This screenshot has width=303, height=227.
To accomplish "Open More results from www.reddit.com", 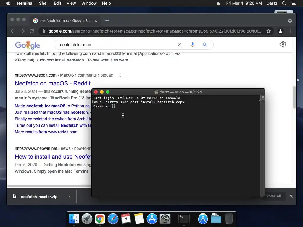I will (46, 132).
